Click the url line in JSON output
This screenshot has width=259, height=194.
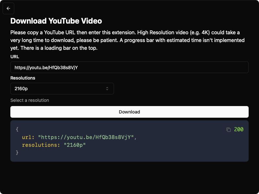click(x=79, y=137)
